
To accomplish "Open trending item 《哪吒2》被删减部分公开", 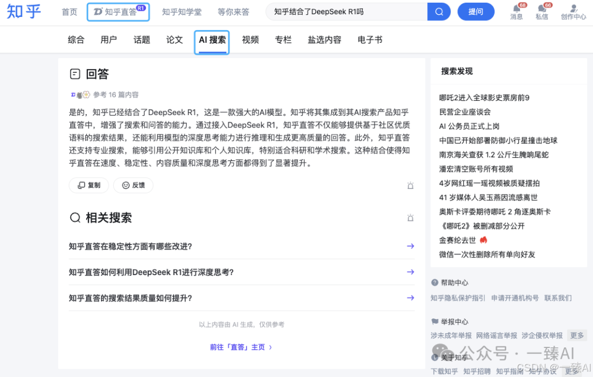I will (x=482, y=226).
